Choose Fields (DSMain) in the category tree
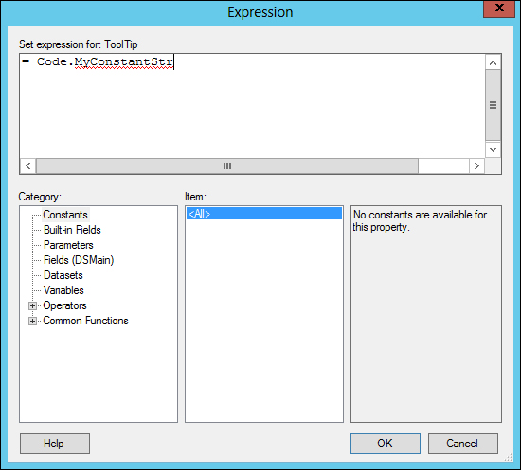521x470 pixels. coord(79,260)
